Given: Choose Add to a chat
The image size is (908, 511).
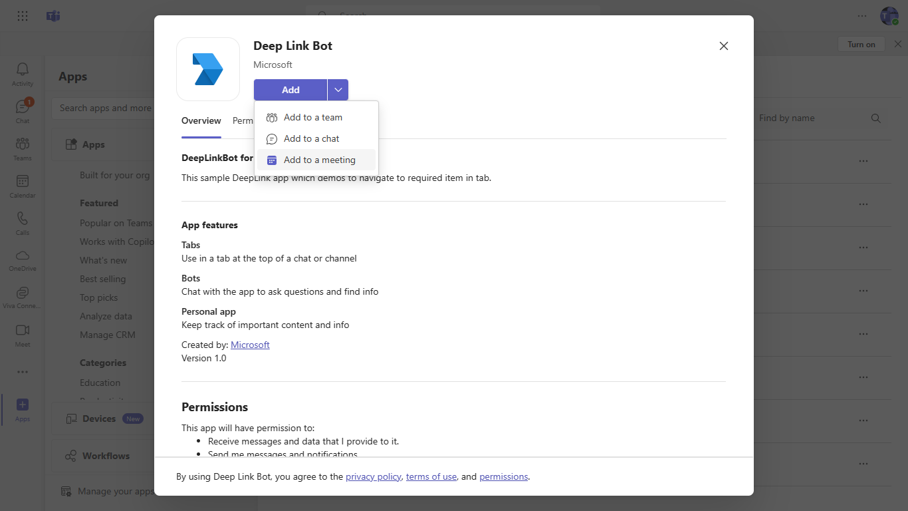Looking at the screenshot, I should (x=316, y=139).
